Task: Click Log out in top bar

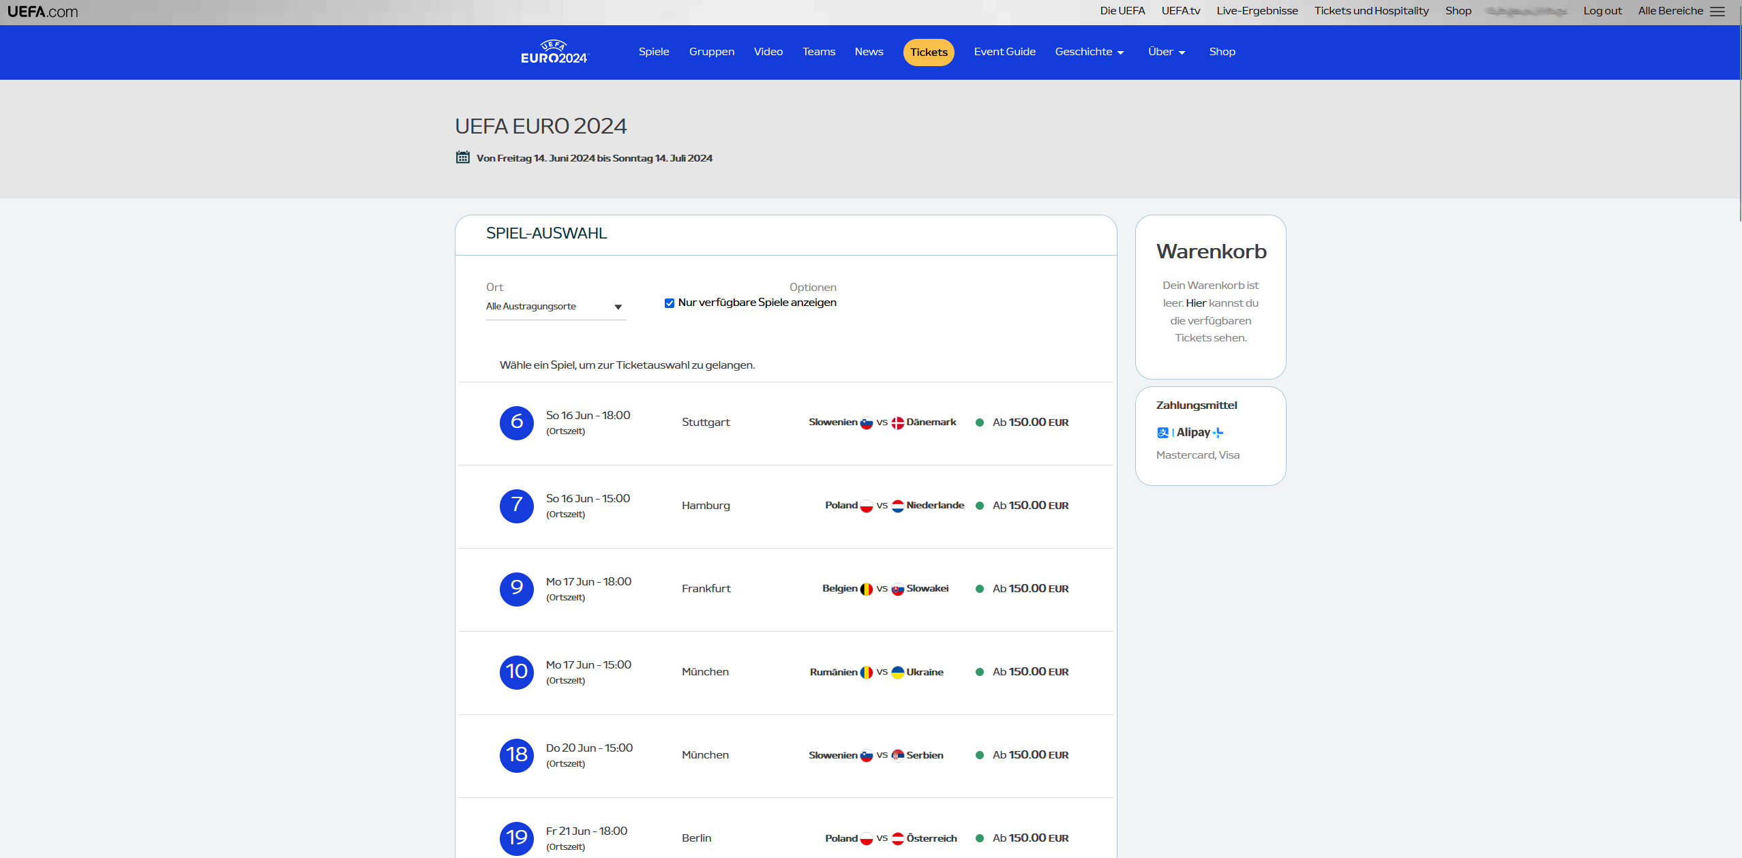Action: (1602, 11)
